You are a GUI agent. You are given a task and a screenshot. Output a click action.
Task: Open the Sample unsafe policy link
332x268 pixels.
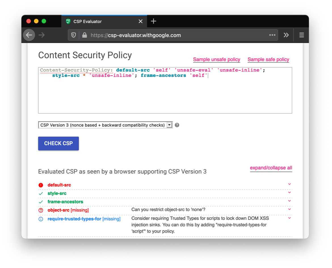click(217, 60)
